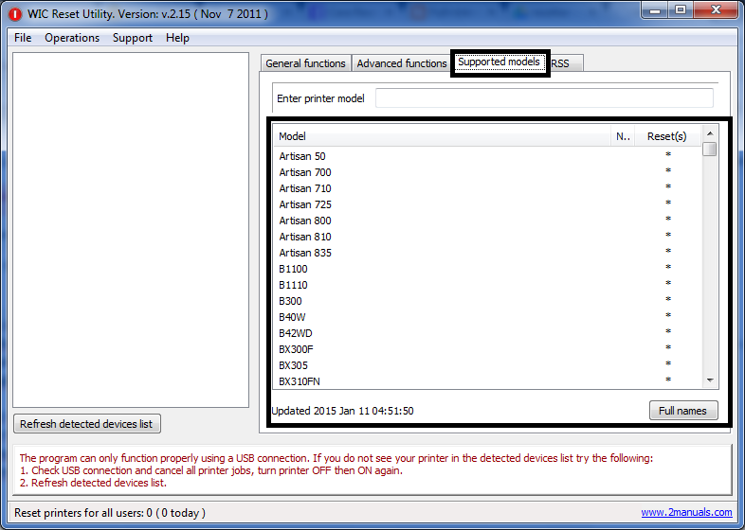Select the Artisan 725 row

pyautogui.click(x=487, y=204)
